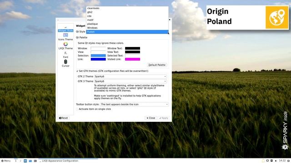Open the volume speaker tray icon

276,161
